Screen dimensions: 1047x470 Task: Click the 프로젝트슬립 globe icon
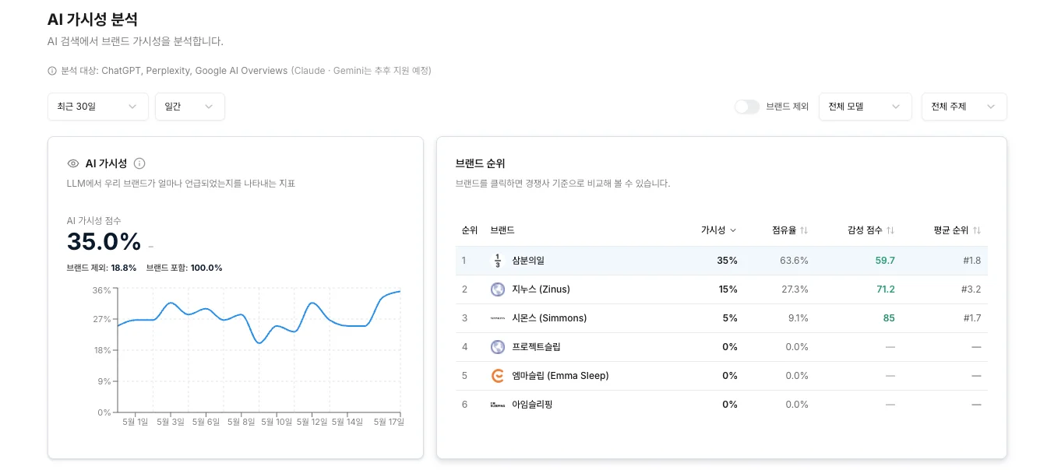[x=498, y=347]
